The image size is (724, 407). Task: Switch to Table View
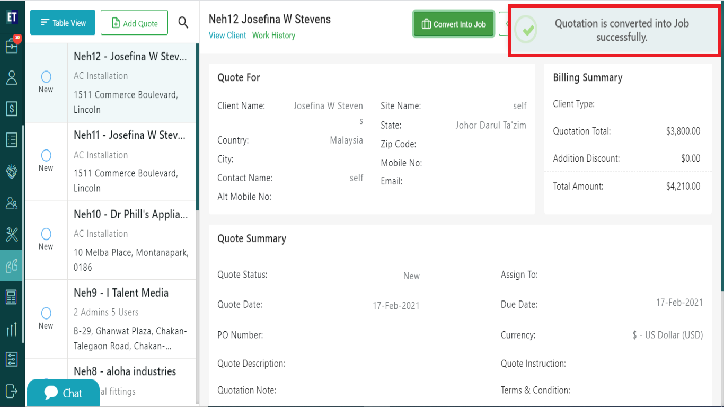pyautogui.click(x=63, y=22)
